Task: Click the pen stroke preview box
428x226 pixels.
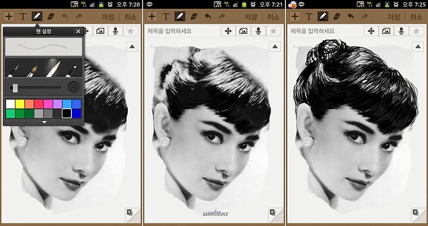Action: [43, 47]
